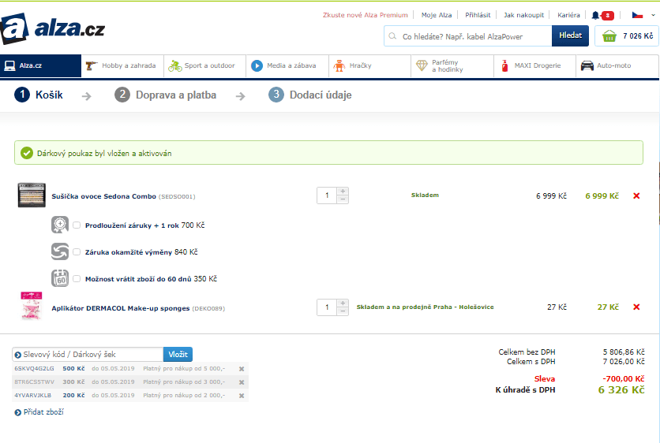Click Přidat zboží link
660x443 pixels.
43,412
